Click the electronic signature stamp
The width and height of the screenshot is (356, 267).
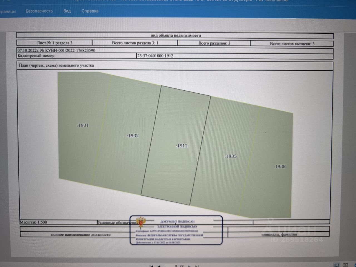[176, 230]
